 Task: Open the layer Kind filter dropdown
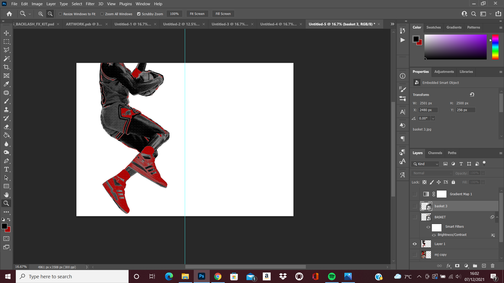(x=426, y=164)
